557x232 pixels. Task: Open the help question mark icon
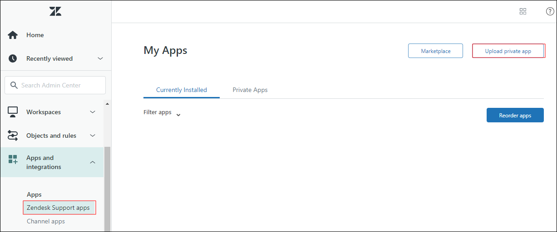point(550,11)
